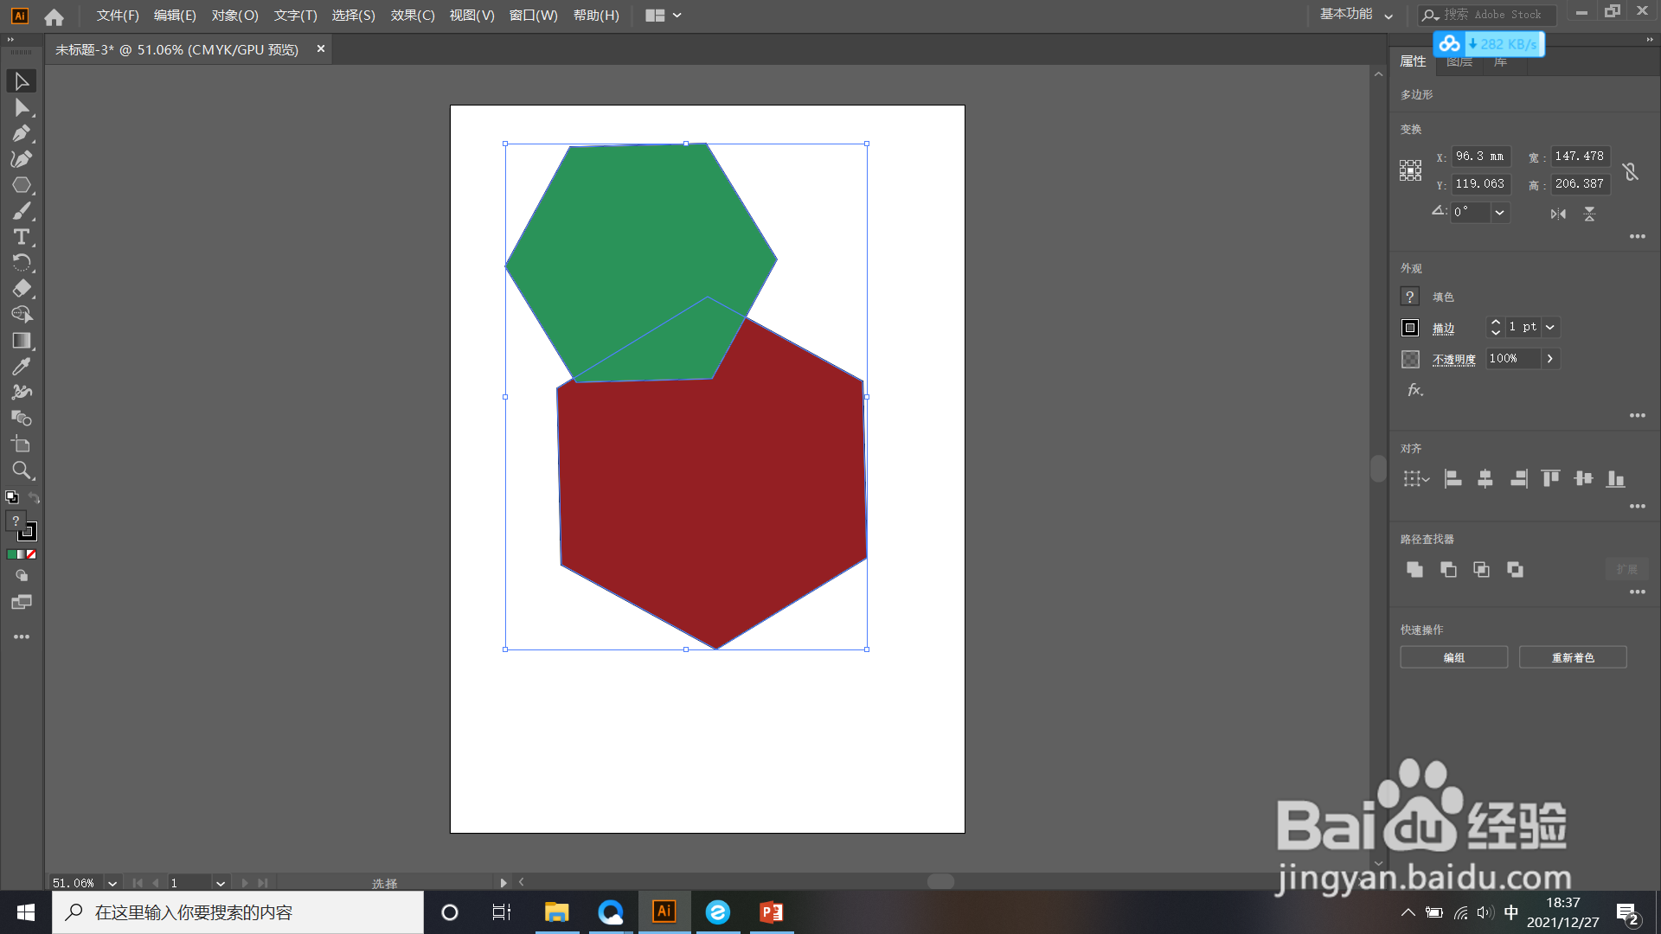Image resolution: width=1661 pixels, height=934 pixels.
Task: Click the Unite pathfinder icon
Action: (x=1414, y=569)
